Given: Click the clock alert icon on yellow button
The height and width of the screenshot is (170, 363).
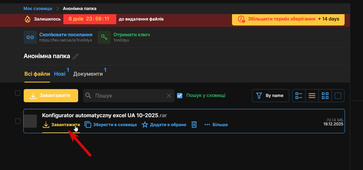Looking at the screenshot, I should pyautogui.click(x=241, y=19).
